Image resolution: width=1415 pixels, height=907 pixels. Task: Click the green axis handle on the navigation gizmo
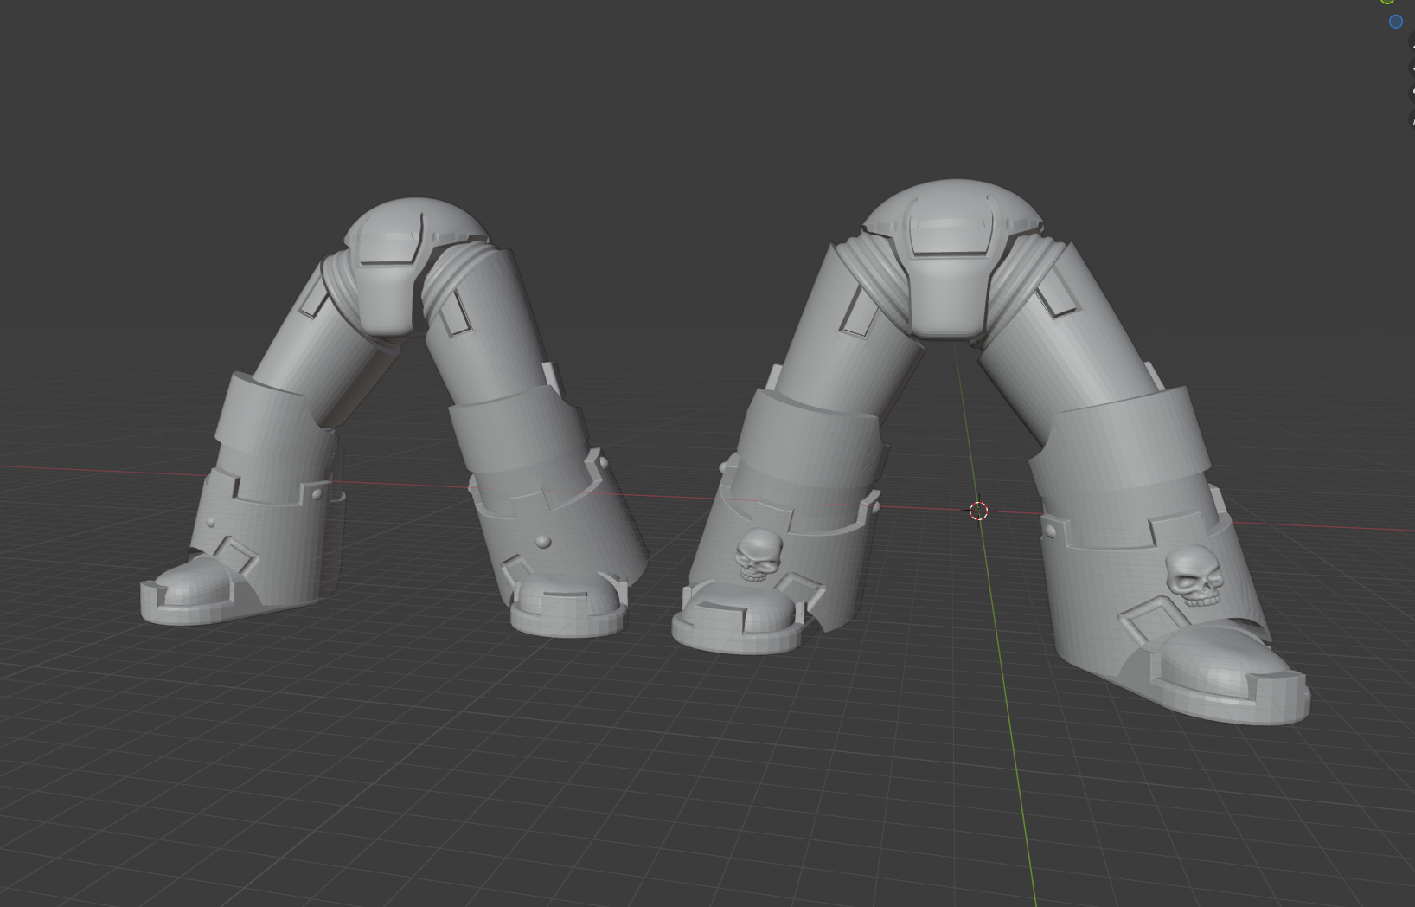(1386, 3)
